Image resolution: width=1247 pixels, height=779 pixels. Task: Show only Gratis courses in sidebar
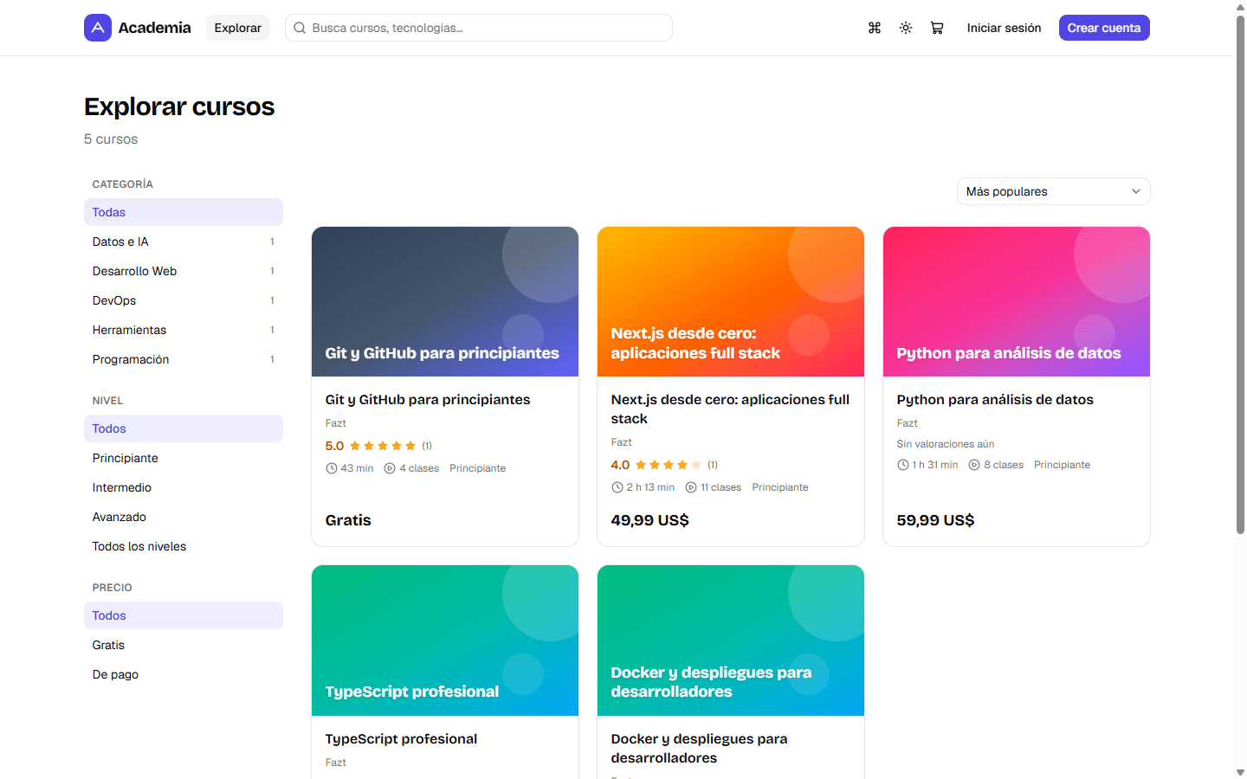pos(184,645)
